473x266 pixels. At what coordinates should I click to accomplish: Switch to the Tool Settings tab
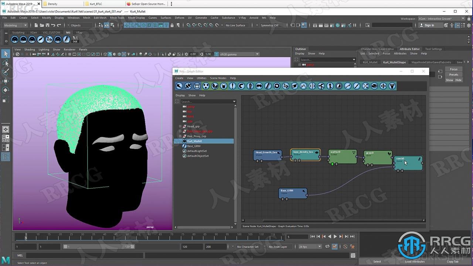(x=433, y=49)
